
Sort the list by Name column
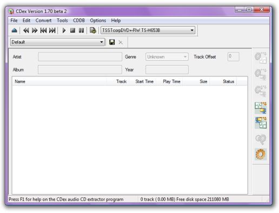(59, 81)
